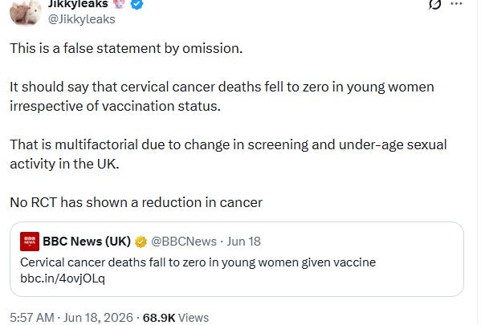485x325 pixels.
Task: Click the blue verified badge beside Jikkyleaks
Action: [137, 4]
